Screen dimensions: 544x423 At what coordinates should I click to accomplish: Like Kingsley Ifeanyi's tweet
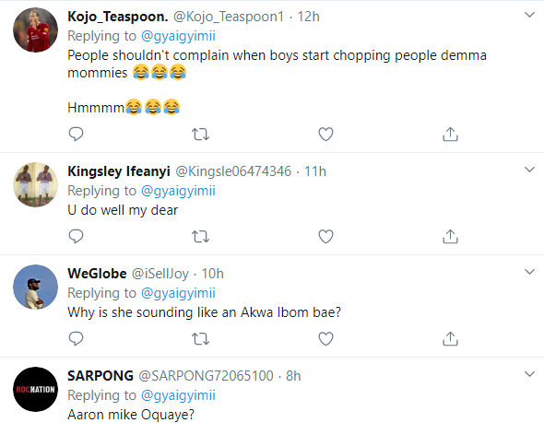pyautogui.click(x=325, y=237)
